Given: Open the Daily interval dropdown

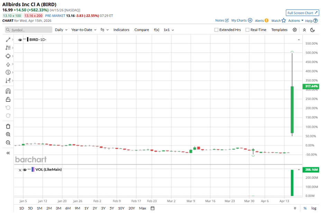Looking at the screenshot, I should click(61, 30).
